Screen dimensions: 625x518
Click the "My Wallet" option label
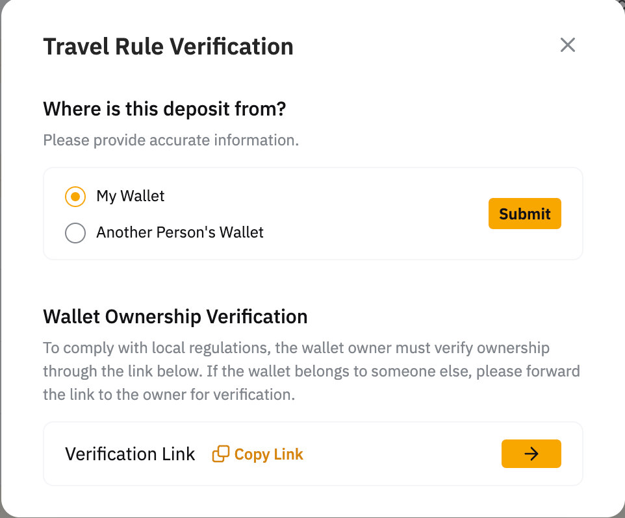pos(131,196)
